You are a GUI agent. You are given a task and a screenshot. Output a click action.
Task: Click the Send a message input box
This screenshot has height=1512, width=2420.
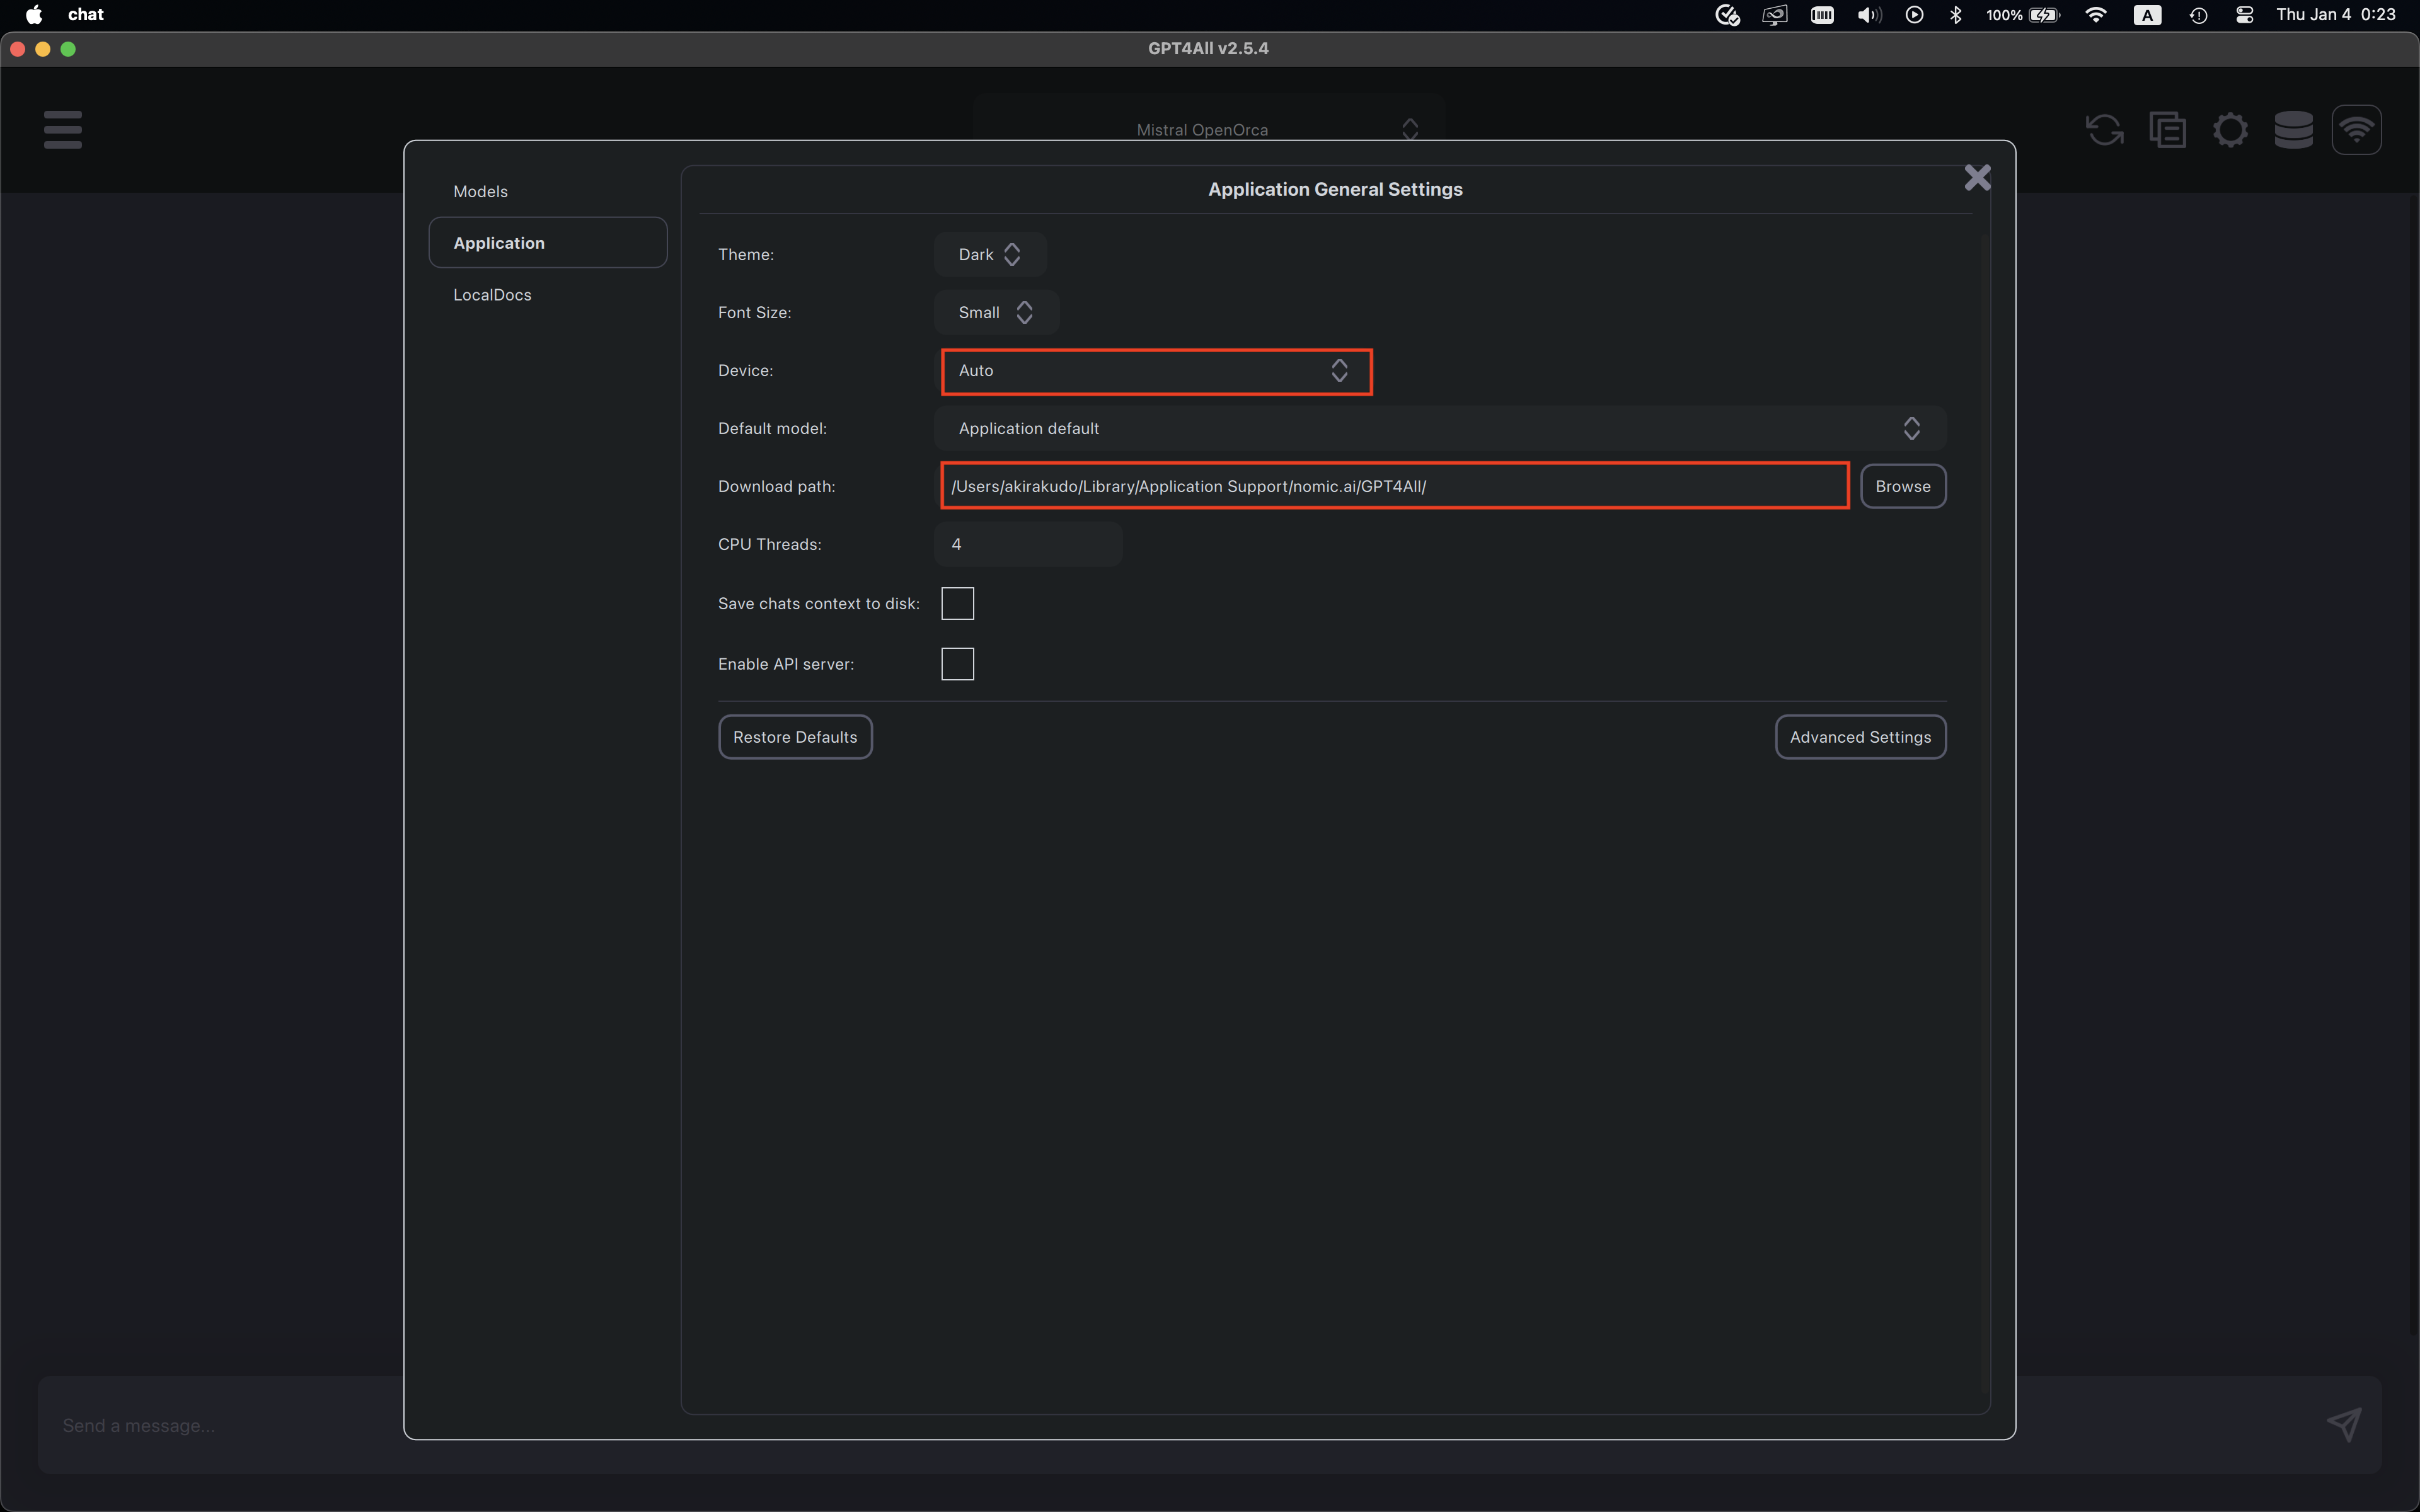(x=1209, y=1425)
